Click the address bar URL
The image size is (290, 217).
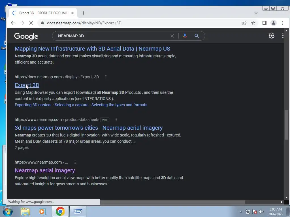tap(84, 23)
